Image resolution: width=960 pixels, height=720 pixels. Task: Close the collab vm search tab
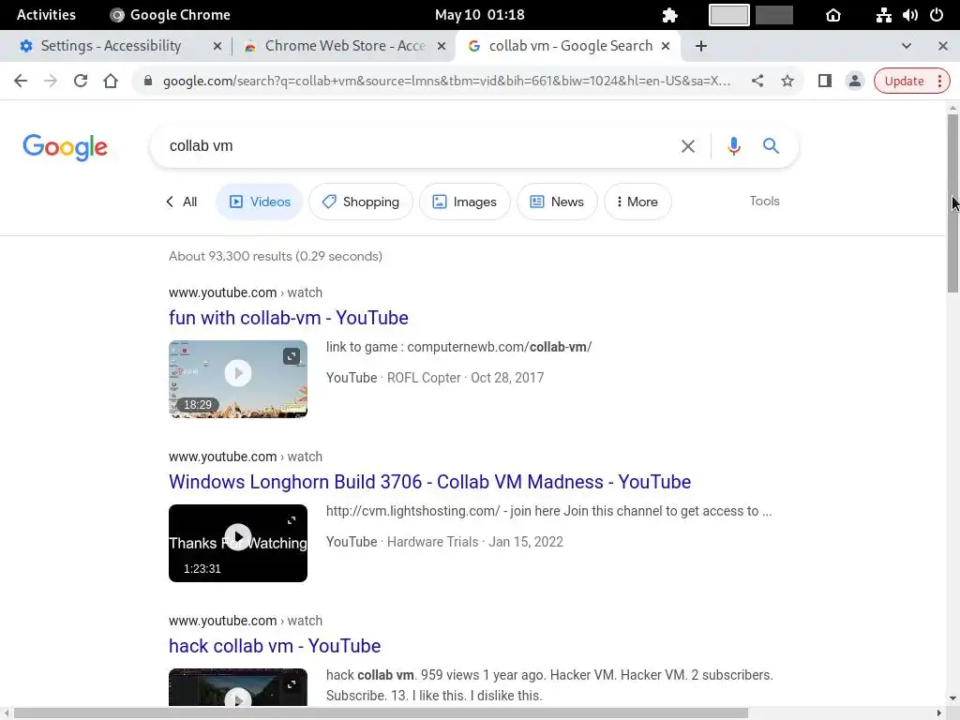click(666, 46)
